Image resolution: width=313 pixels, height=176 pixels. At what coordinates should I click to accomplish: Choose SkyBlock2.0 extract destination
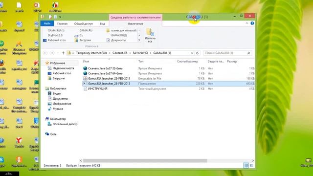point(55,35)
